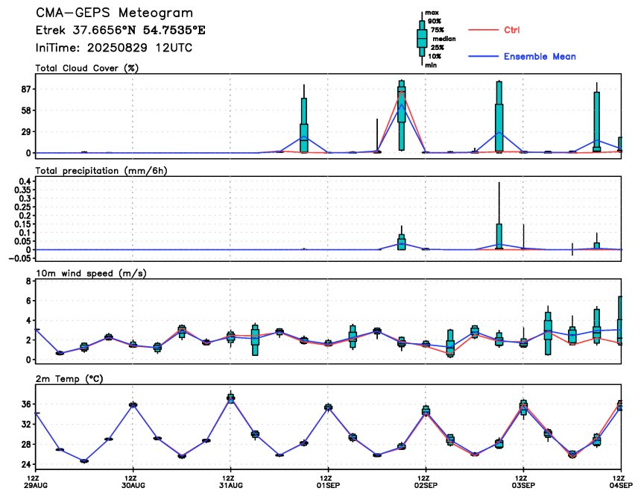The width and height of the screenshot is (641, 497).
Task: Click the tall wind speed box after 31AUG
Action: (255, 340)
